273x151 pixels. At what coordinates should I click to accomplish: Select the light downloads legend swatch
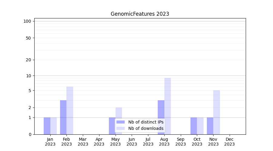(120, 128)
